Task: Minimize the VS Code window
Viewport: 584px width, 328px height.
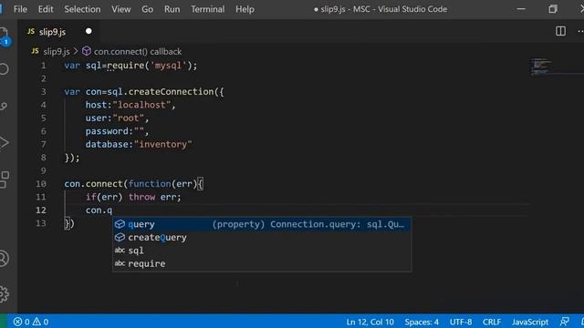Action: pos(521,9)
